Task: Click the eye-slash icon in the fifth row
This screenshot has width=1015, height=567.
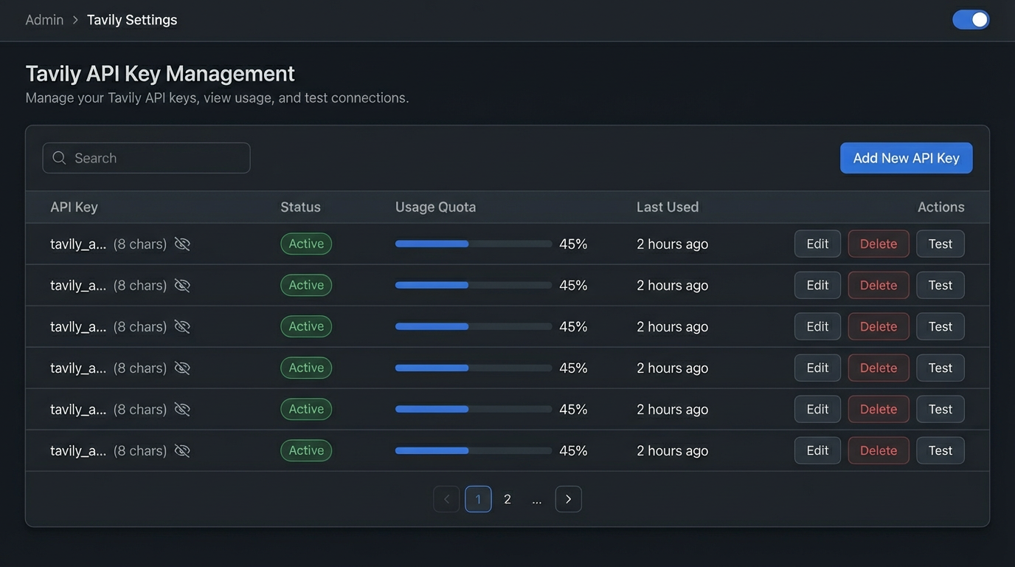Action: click(x=182, y=410)
